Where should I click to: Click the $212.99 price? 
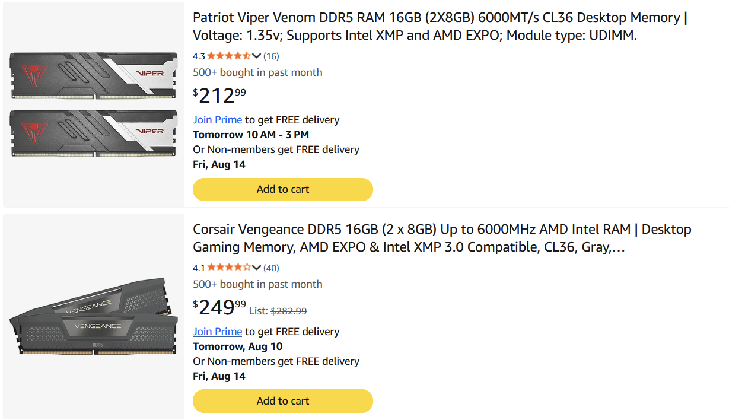219,96
